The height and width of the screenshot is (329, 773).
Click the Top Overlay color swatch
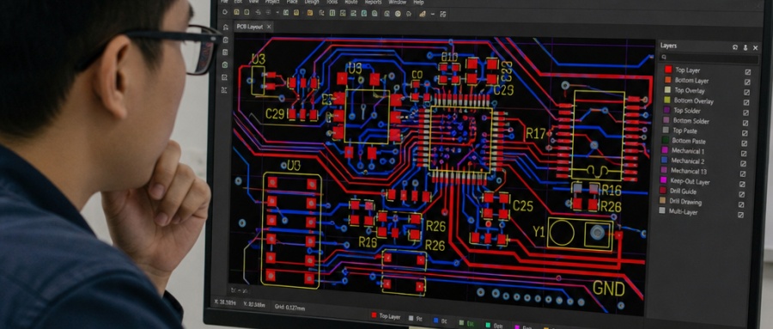click(x=667, y=90)
